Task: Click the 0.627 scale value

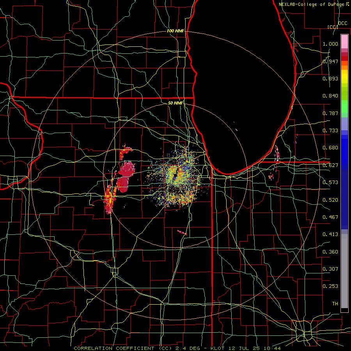Action: coord(330,165)
